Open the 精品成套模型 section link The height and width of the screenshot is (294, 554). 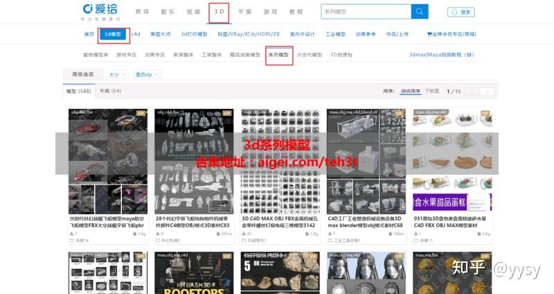[x=245, y=55]
